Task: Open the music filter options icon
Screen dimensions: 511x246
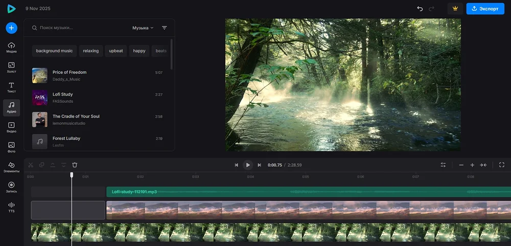Action: pyautogui.click(x=164, y=28)
